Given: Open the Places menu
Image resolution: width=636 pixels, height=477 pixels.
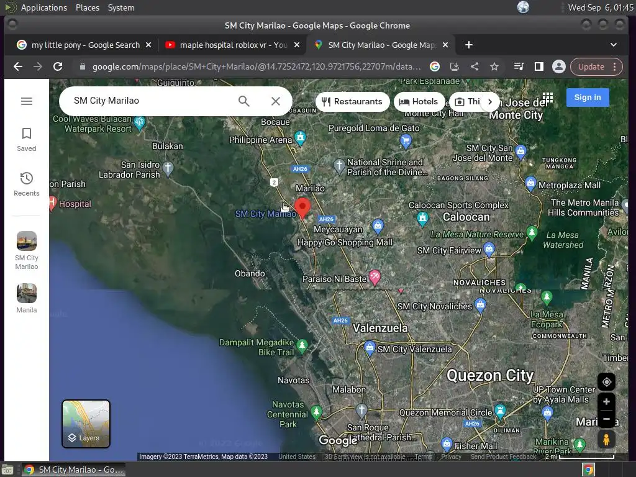Looking at the screenshot, I should coord(87,7).
